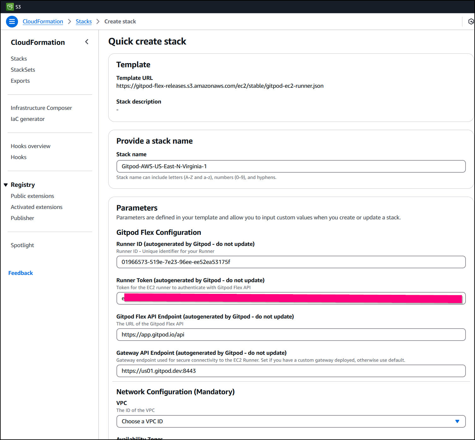Click the Network Configuration (Mandatory) heading
475x440 pixels.
click(x=175, y=392)
